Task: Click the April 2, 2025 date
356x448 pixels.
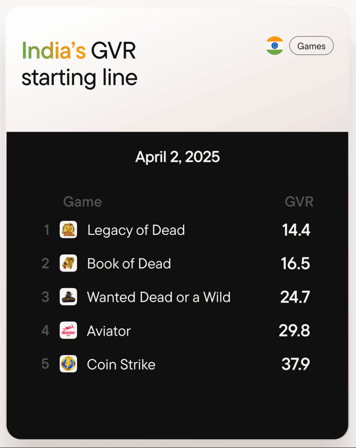Action: pyautogui.click(x=177, y=157)
